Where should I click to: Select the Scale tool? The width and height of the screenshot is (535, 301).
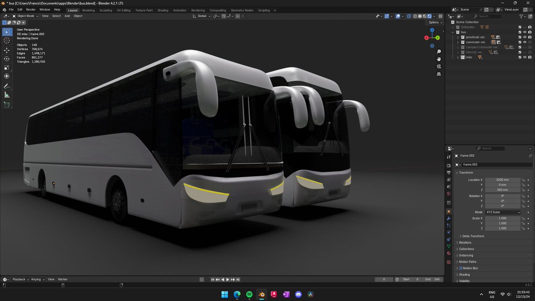click(7, 68)
